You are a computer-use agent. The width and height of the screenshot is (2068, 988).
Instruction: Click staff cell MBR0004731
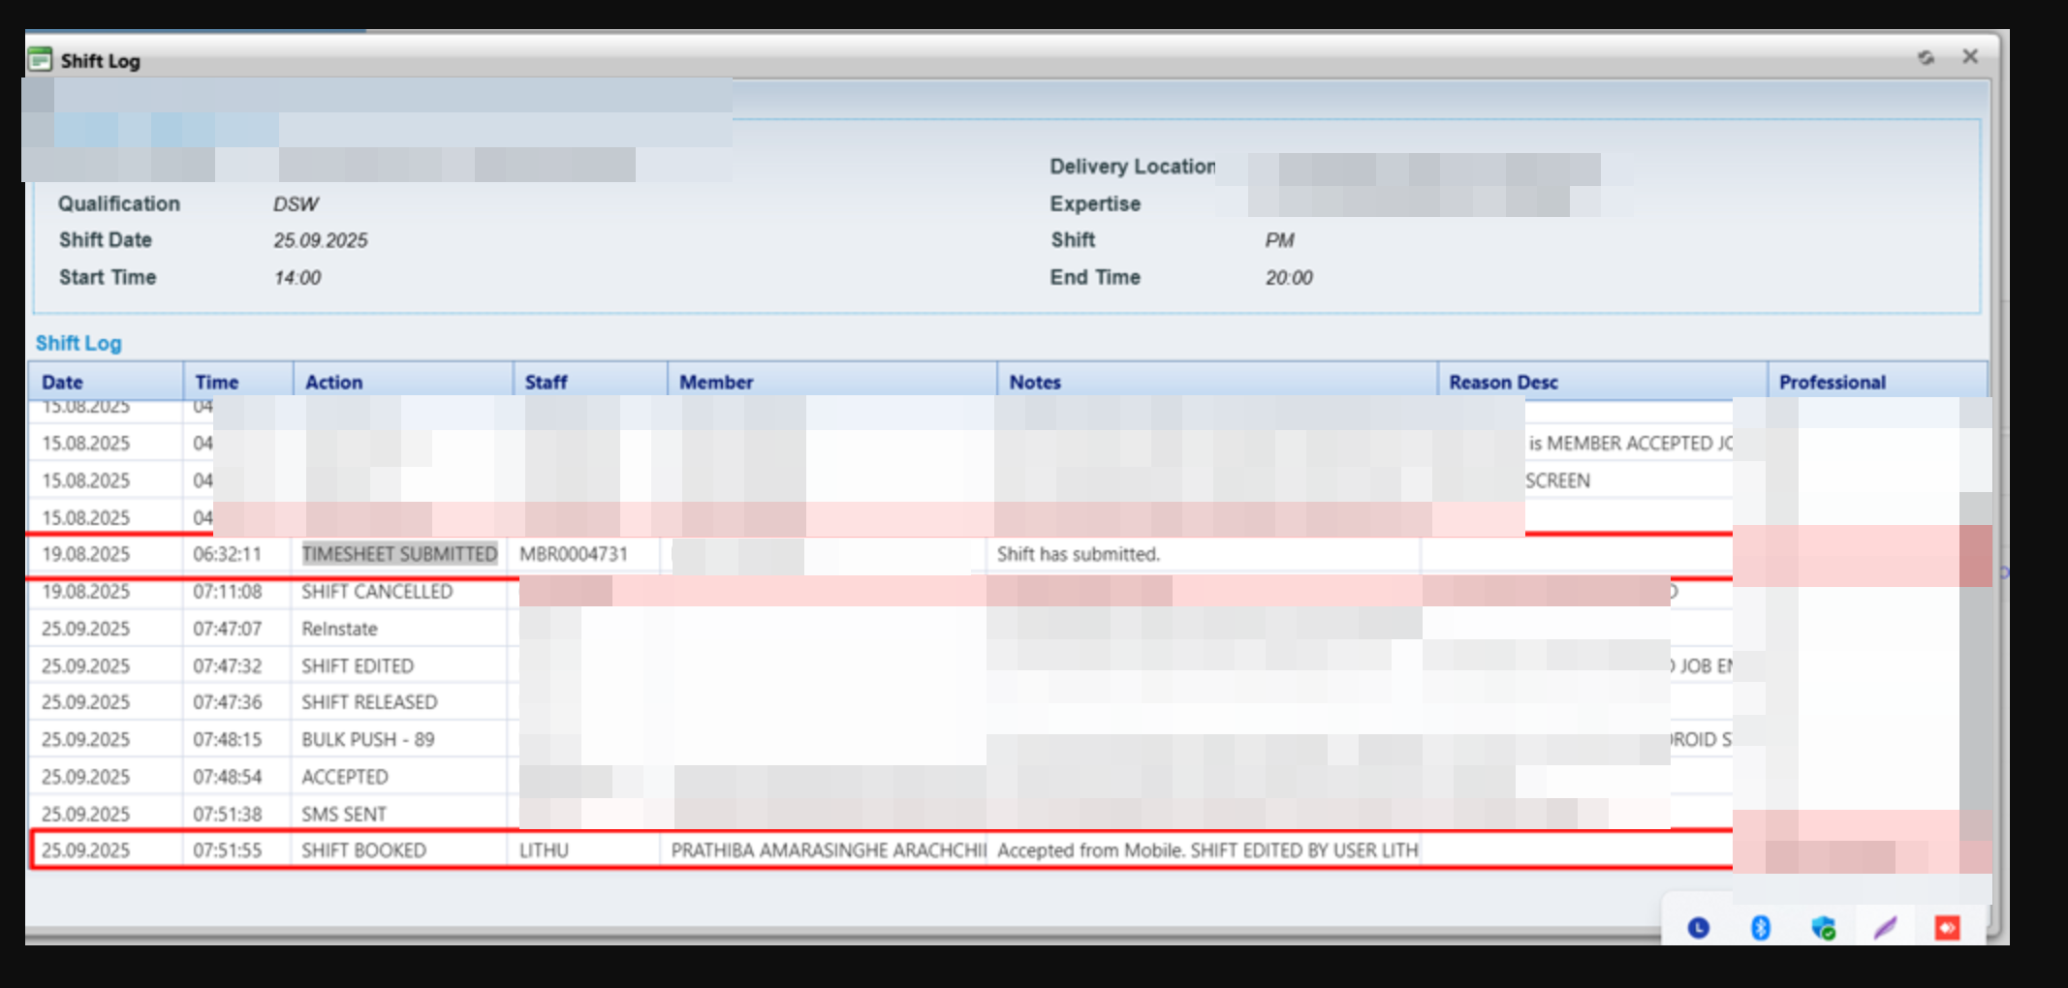(574, 554)
